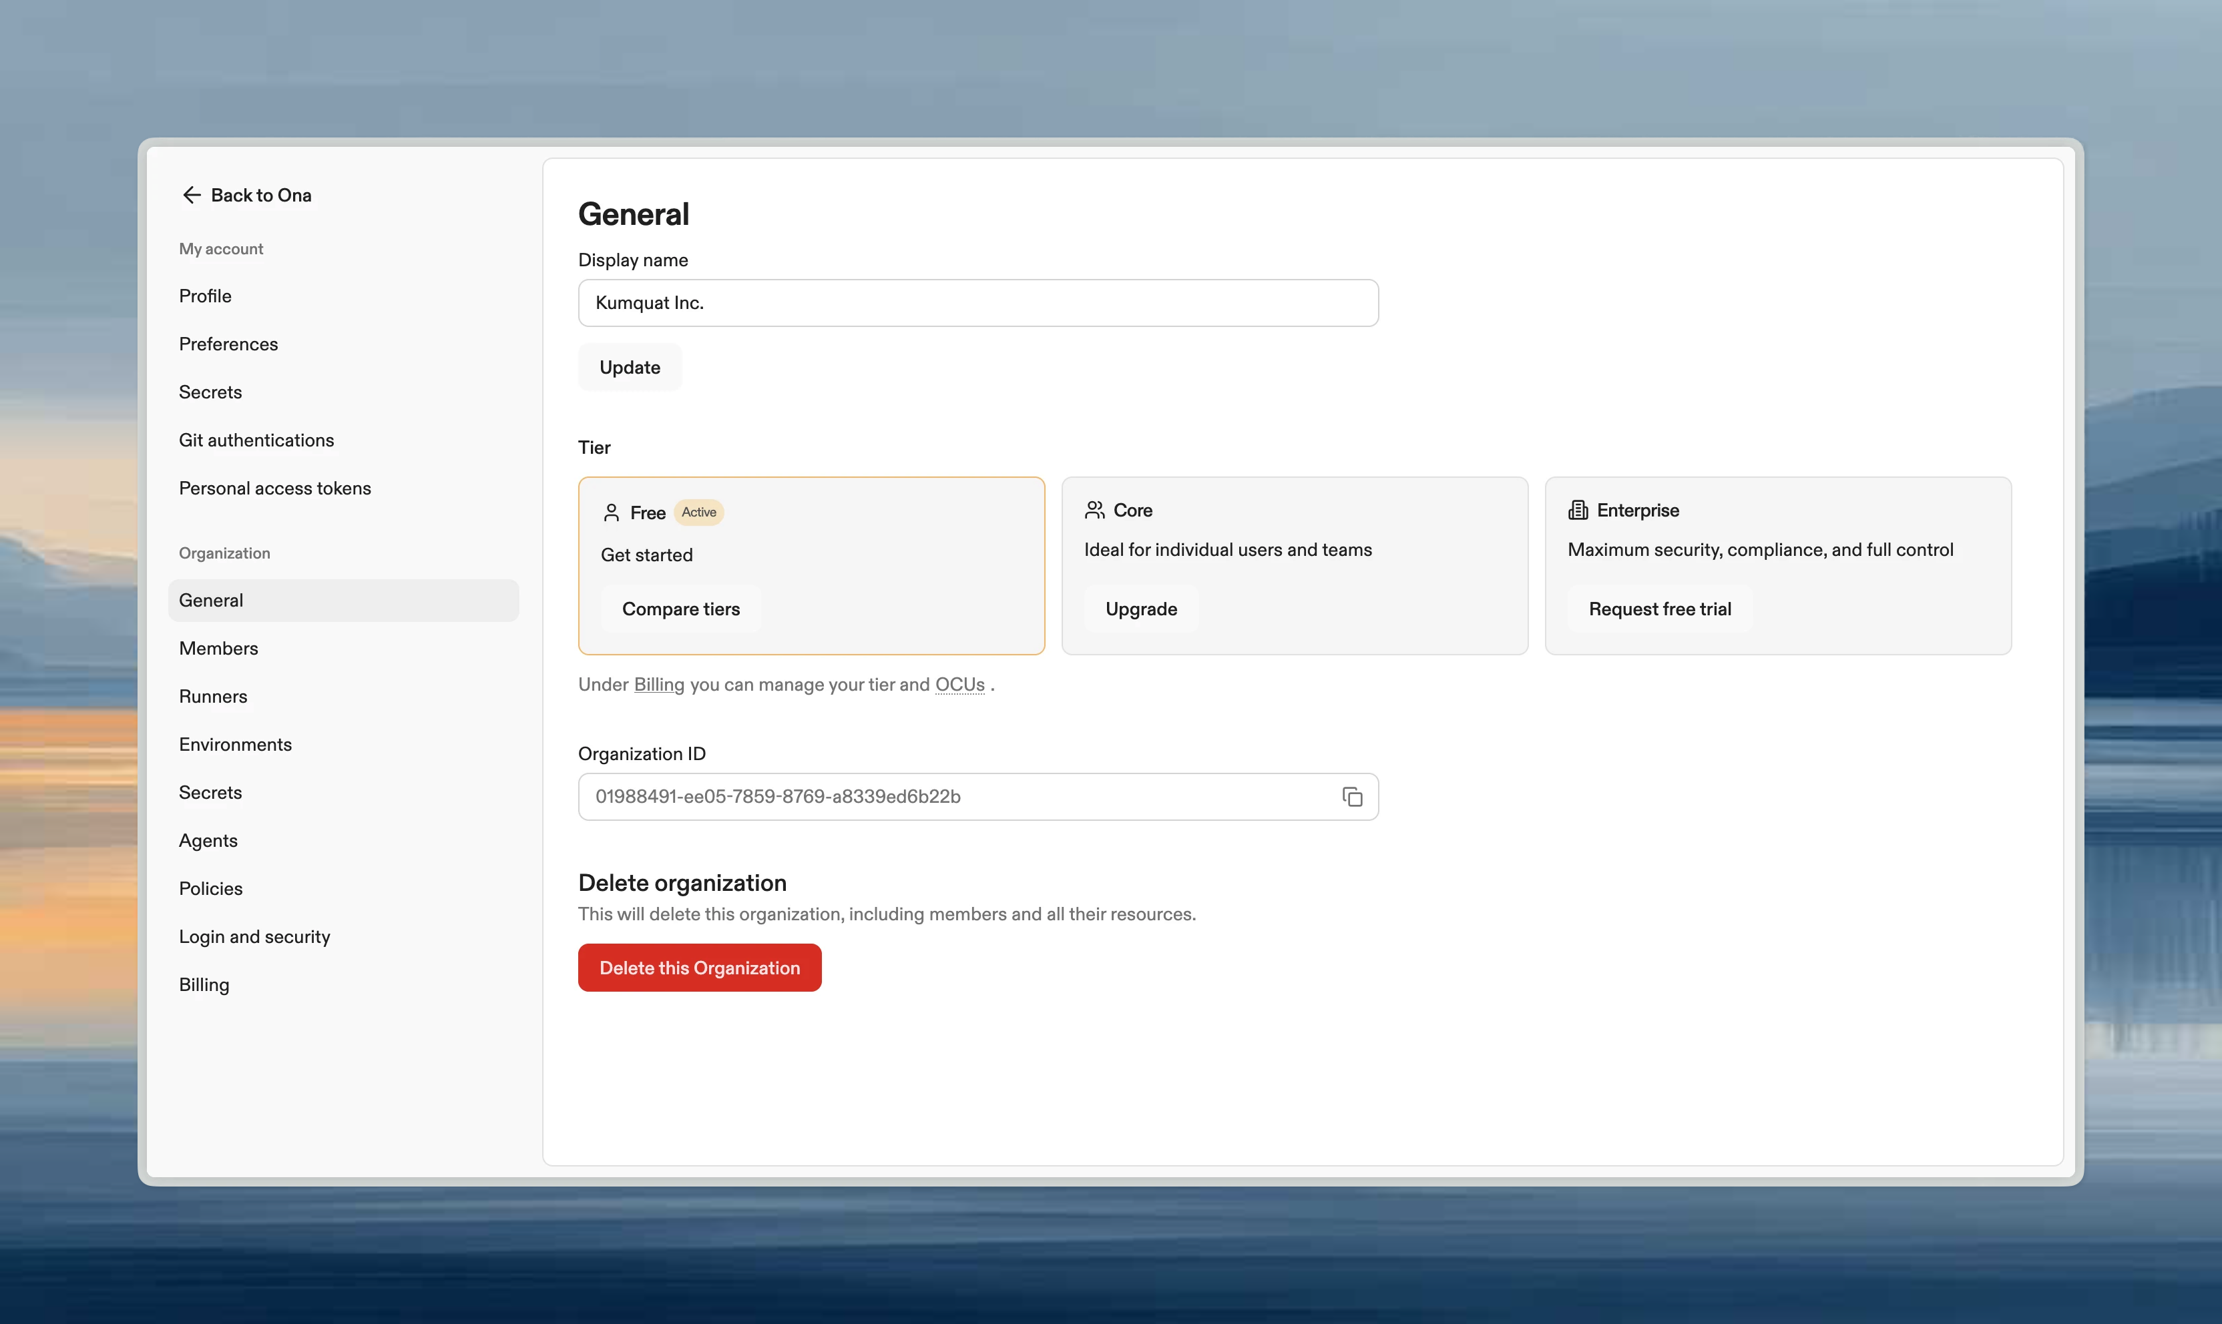The height and width of the screenshot is (1324, 2222).
Task: Click Compare tiers button
Action: tap(681, 609)
